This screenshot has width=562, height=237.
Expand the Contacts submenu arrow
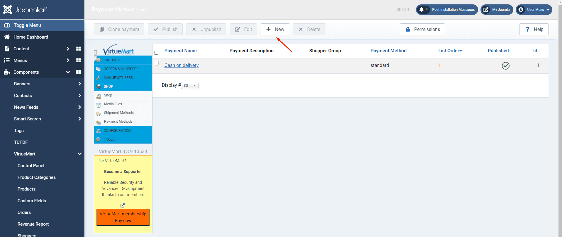[79, 96]
